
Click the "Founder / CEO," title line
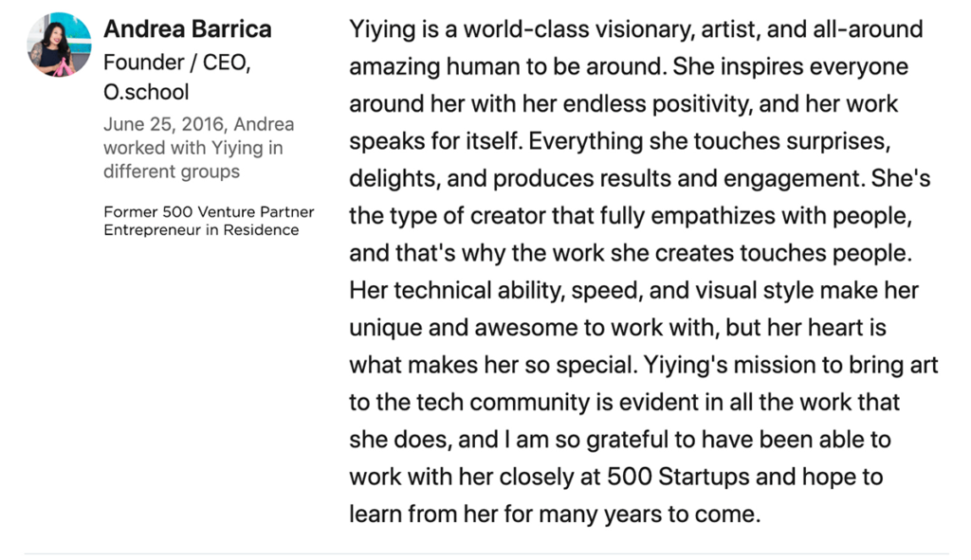(x=176, y=63)
